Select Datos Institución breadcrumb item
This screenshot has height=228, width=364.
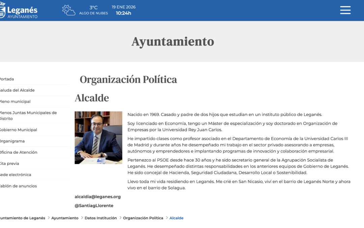[x=100, y=218]
